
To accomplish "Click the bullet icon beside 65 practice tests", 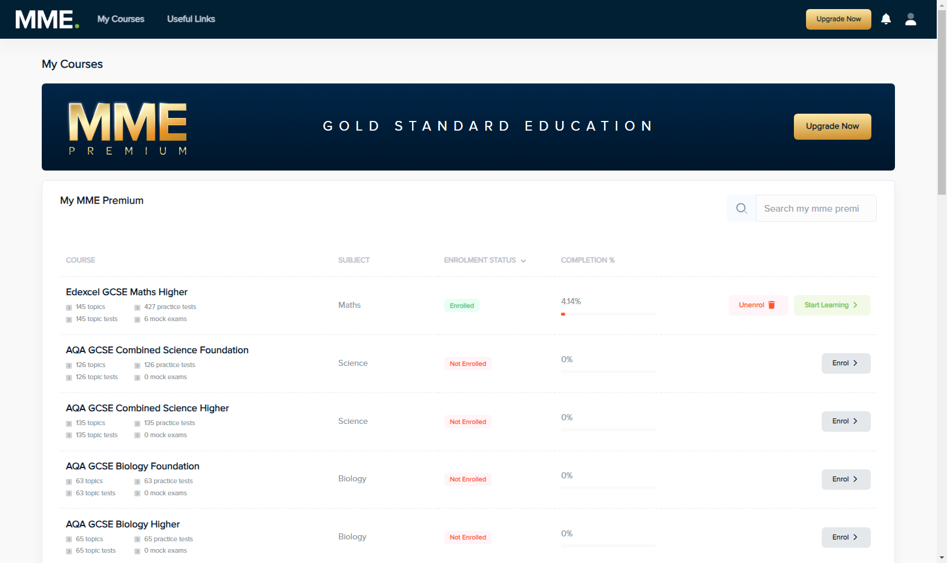I will pos(137,539).
